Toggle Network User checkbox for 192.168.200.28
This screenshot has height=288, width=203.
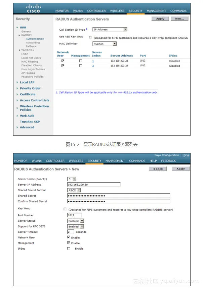[x=63, y=61]
